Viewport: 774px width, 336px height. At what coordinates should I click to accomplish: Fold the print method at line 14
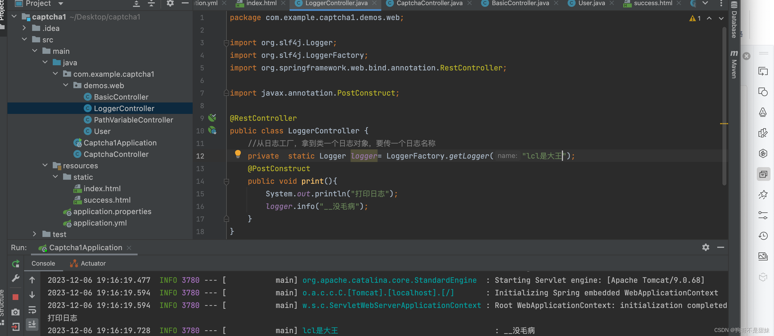(226, 181)
